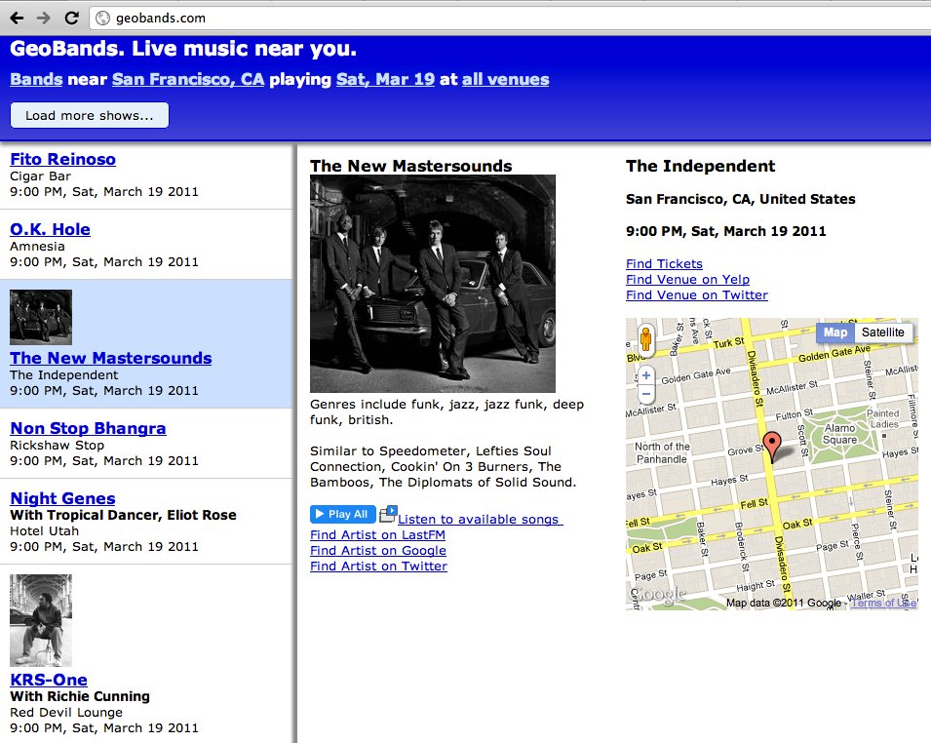Open the Night Genes show listing
The height and width of the screenshot is (743, 931).
[63, 498]
